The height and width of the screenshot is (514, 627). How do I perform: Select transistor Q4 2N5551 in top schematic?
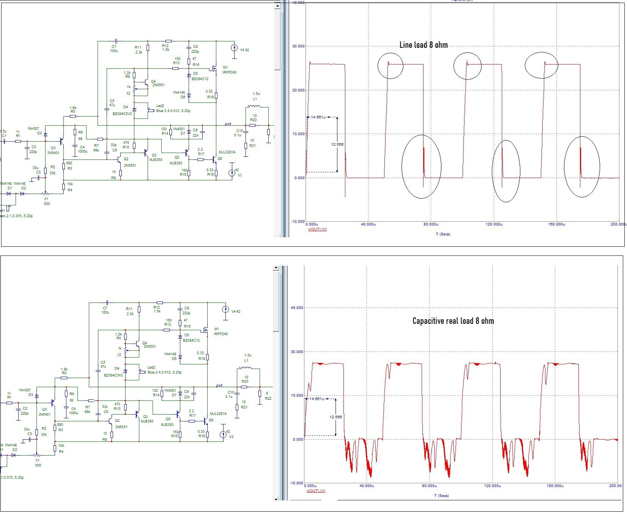(x=146, y=82)
